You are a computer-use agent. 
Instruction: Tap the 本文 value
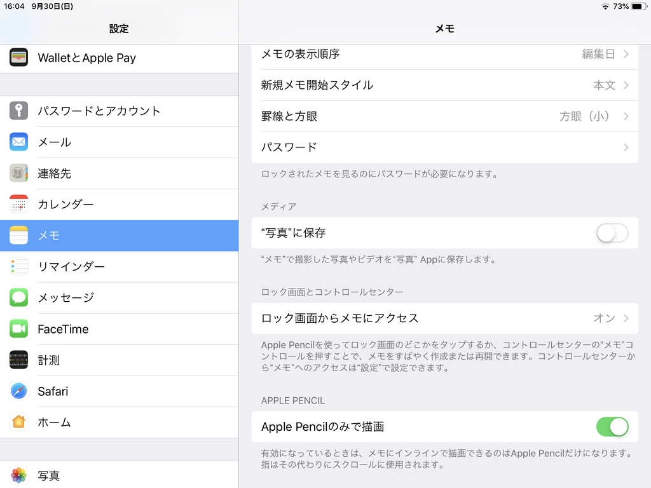[x=604, y=85]
